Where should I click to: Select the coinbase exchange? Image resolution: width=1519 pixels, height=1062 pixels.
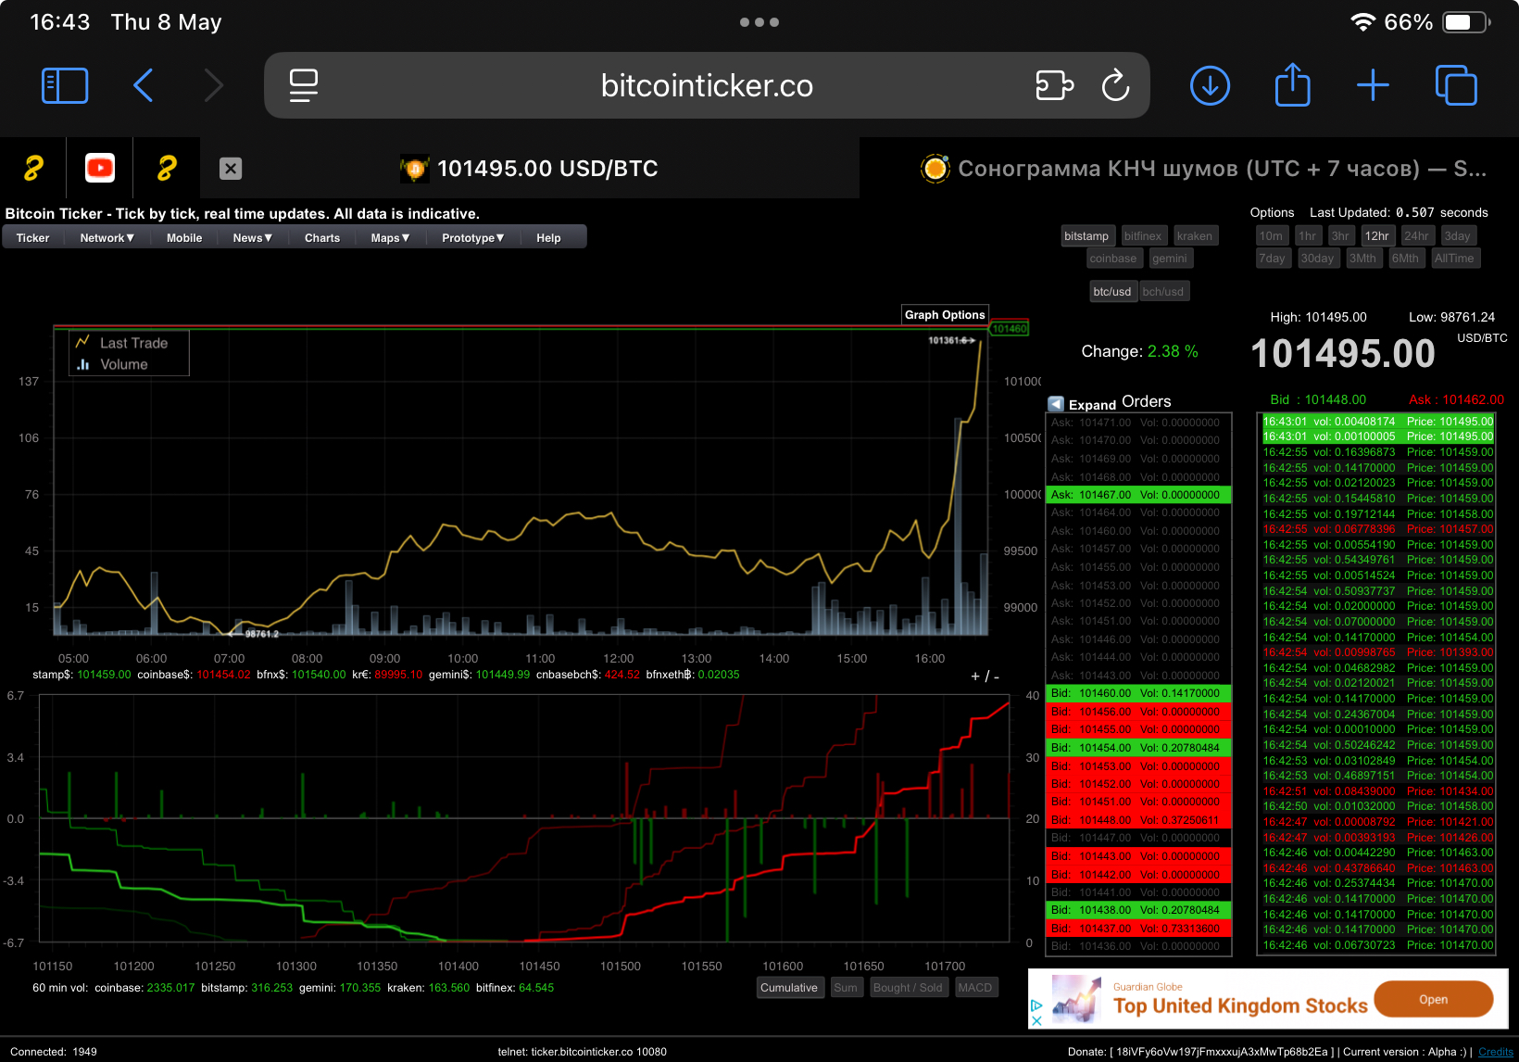[x=1113, y=259]
